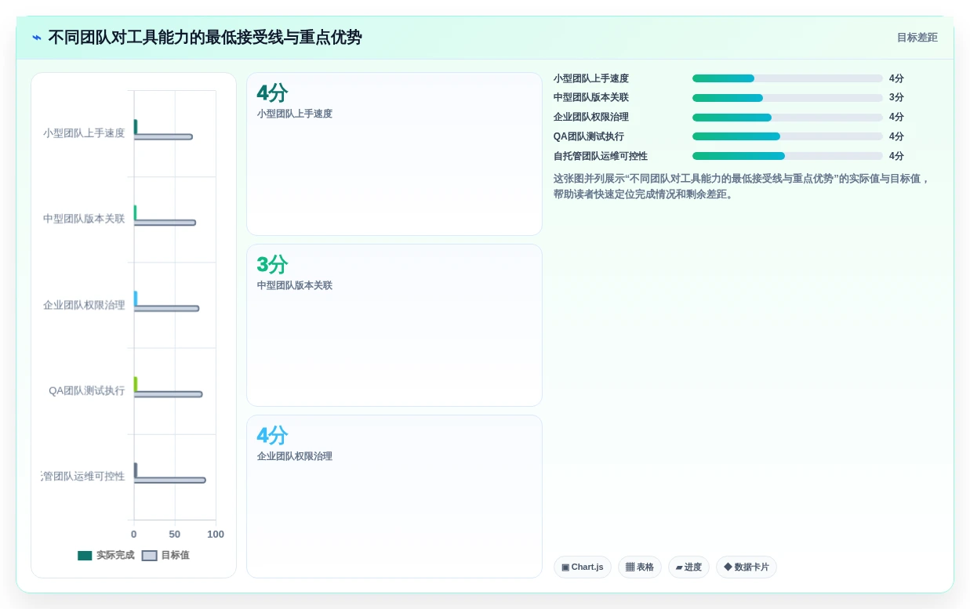The image size is (970, 609).
Task: Click the 进度 tag chip
Action: pyautogui.click(x=688, y=567)
